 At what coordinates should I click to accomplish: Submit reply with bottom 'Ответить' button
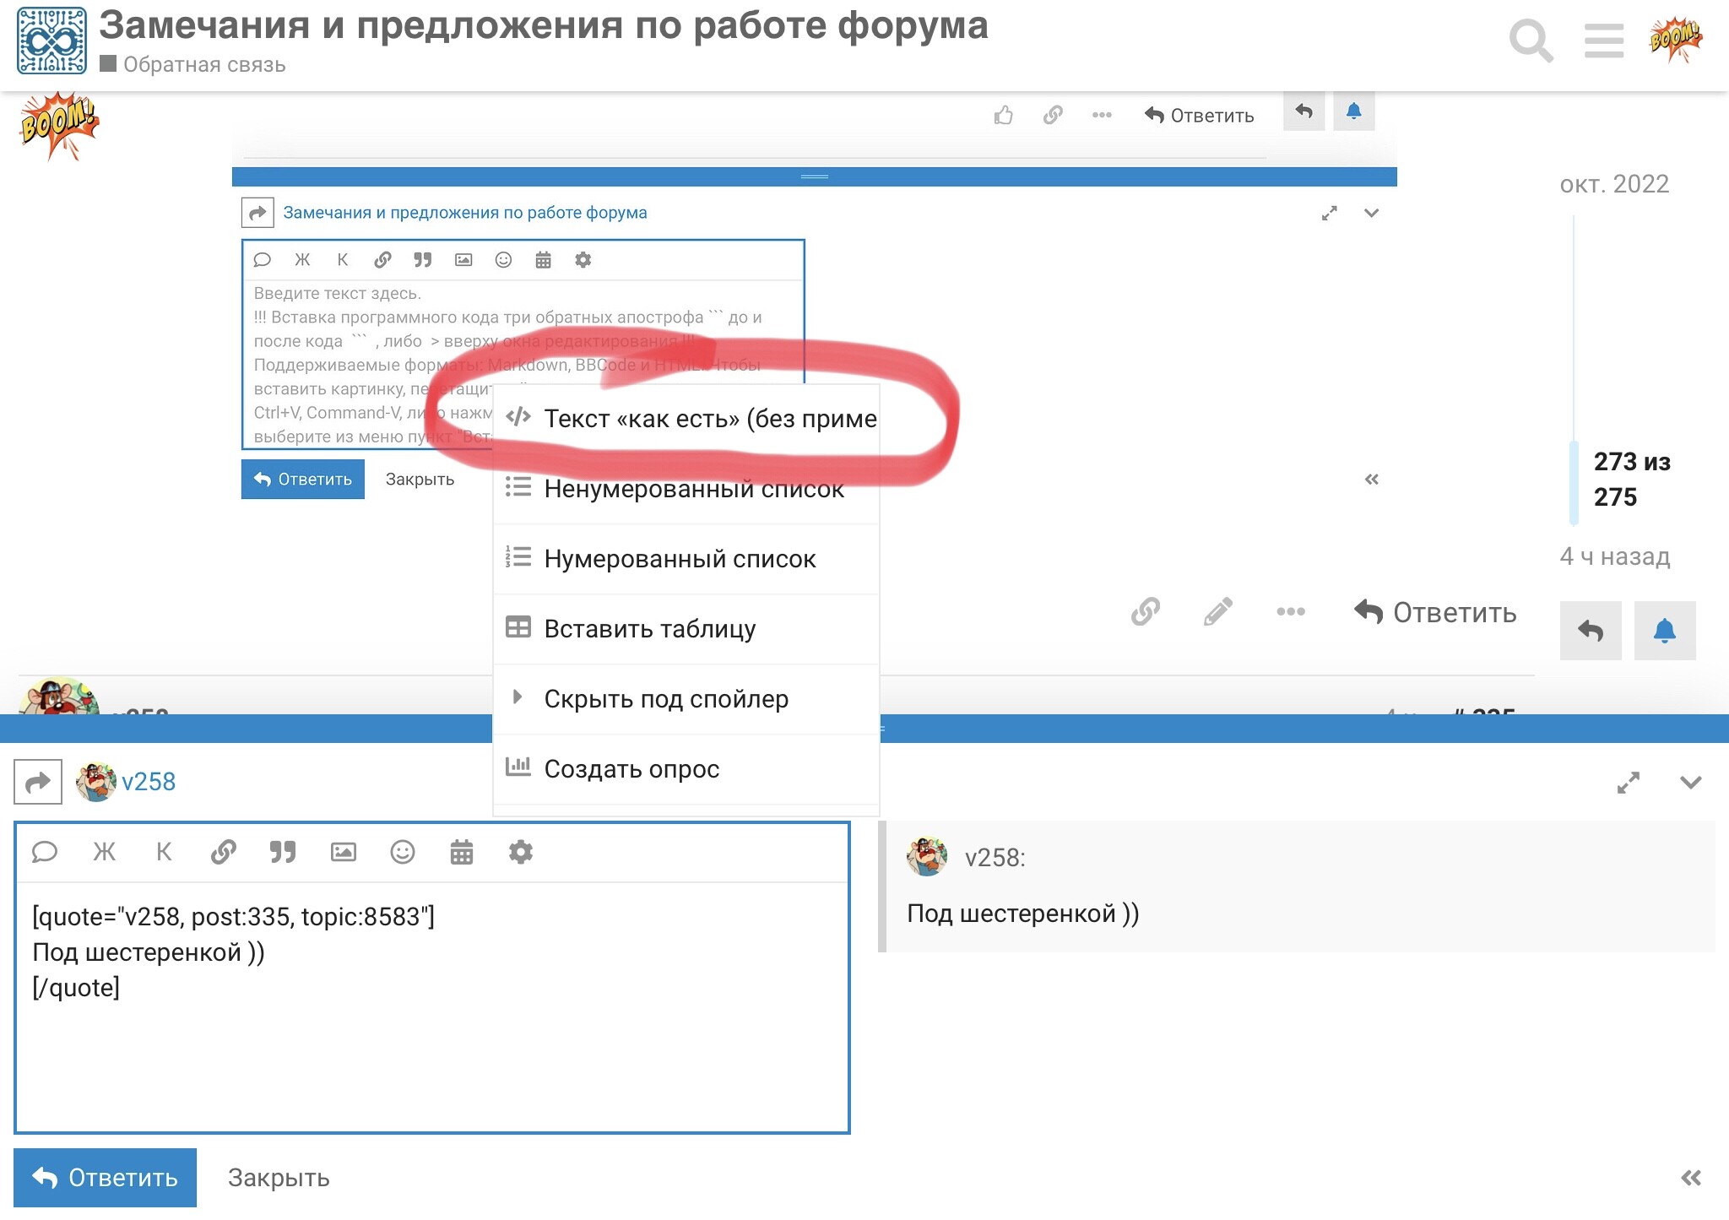(106, 1178)
